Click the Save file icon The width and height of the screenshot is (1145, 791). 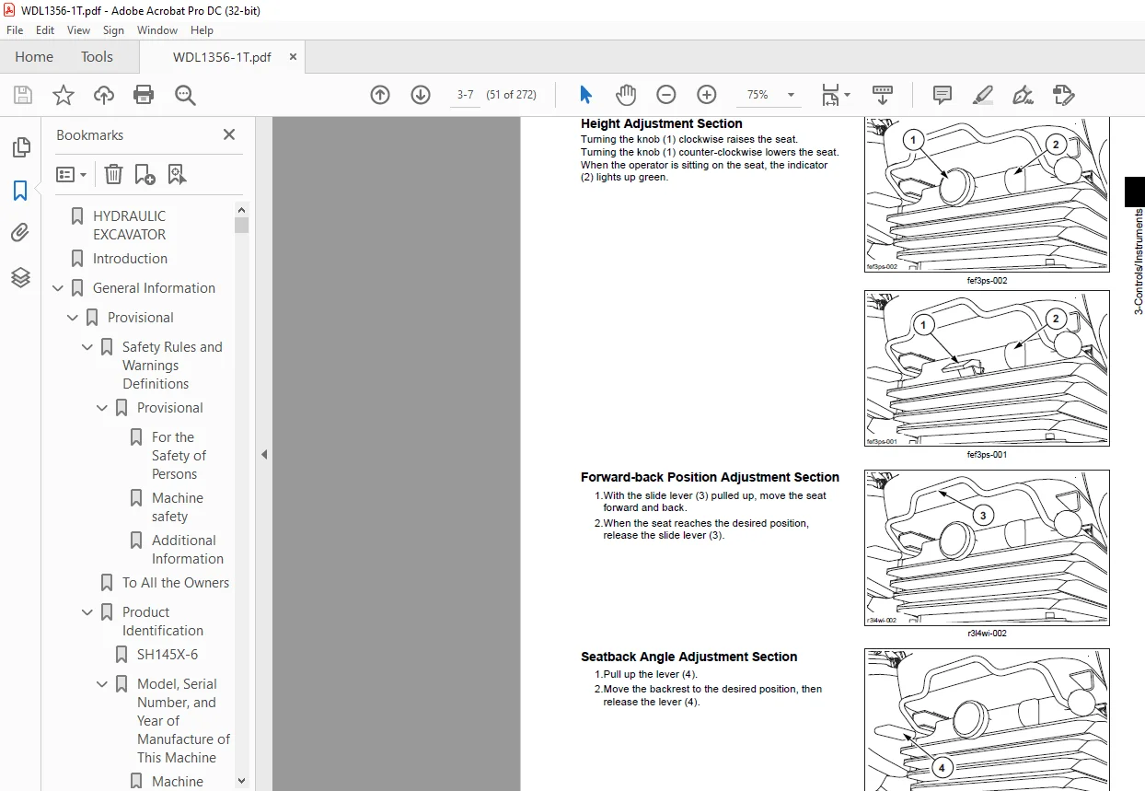[x=23, y=95]
